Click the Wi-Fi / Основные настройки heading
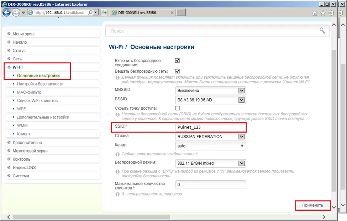 coord(151,47)
